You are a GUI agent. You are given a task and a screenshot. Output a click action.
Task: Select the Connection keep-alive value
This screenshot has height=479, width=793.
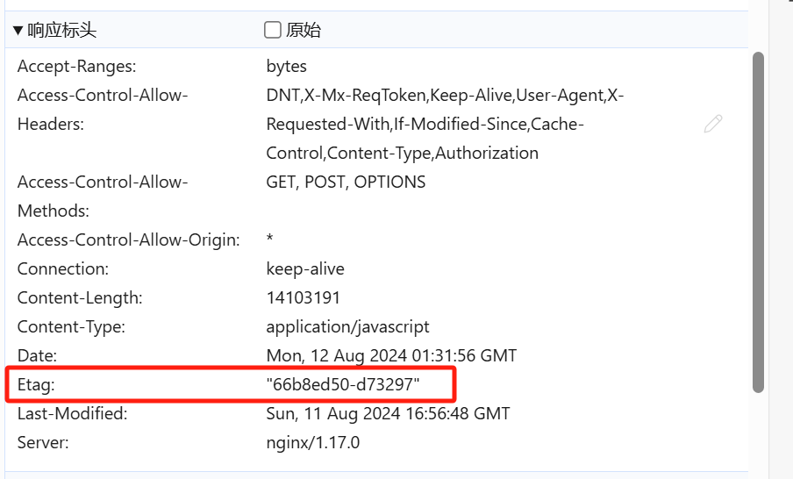coord(305,269)
